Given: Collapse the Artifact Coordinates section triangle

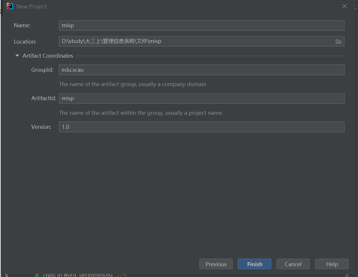Looking at the screenshot, I should (17, 56).
